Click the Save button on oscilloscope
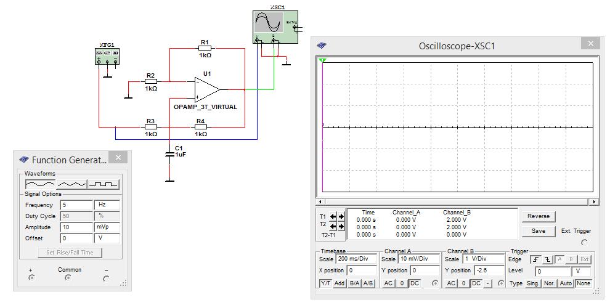Image resolution: width=610 pixels, height=305 pixels. (x=539, y=231)
